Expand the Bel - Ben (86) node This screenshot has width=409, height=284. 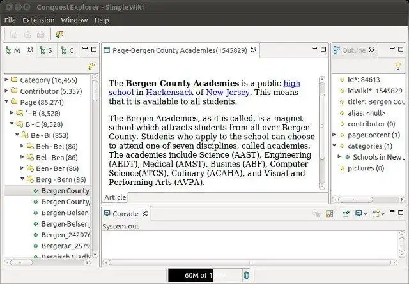22,157
